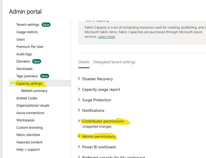Viewport: 206px width, 158px height.
Task: Click the Capacity usage report heading
Action: coord(101,89)
